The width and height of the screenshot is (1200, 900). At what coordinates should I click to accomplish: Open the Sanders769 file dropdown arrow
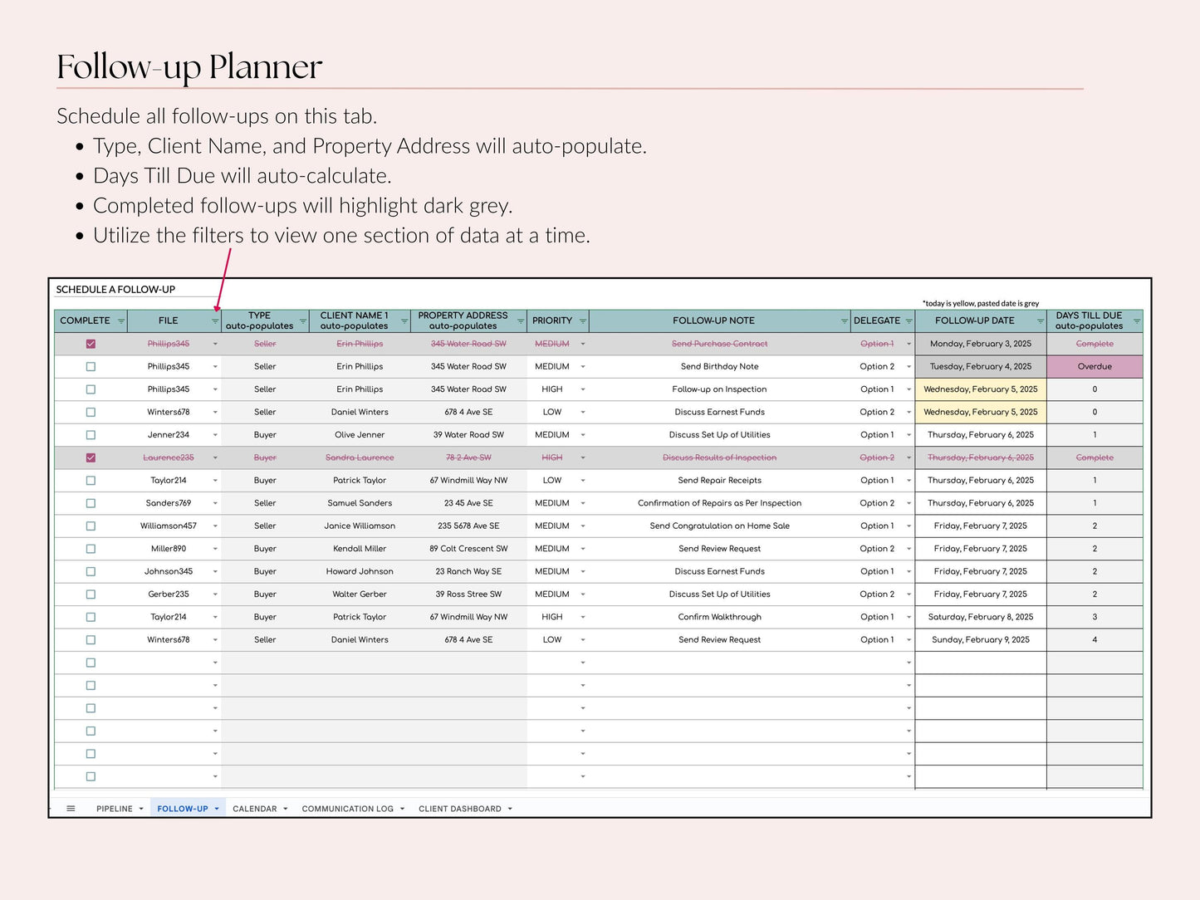pos(215,503)
